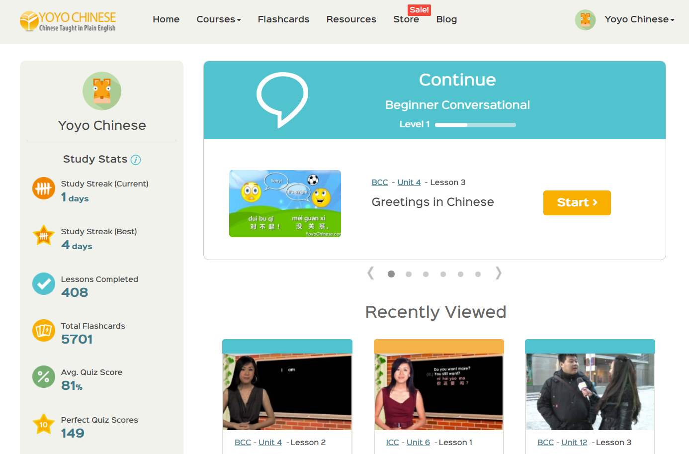
Task: Go to next carousel slide arrow
Action: pos(498,273)
